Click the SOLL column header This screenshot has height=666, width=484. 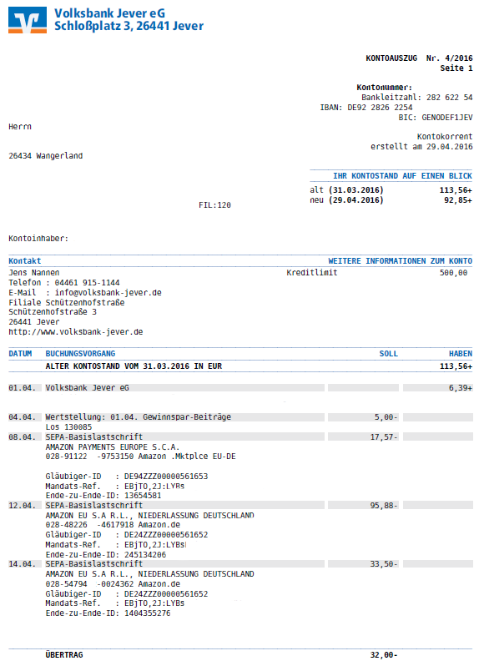389,353
